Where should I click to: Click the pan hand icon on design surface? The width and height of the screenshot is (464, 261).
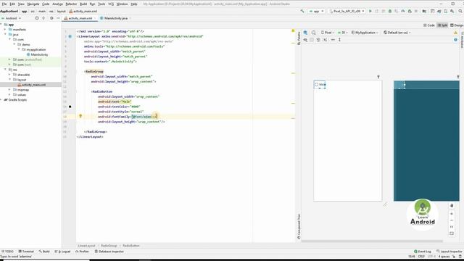452,206
